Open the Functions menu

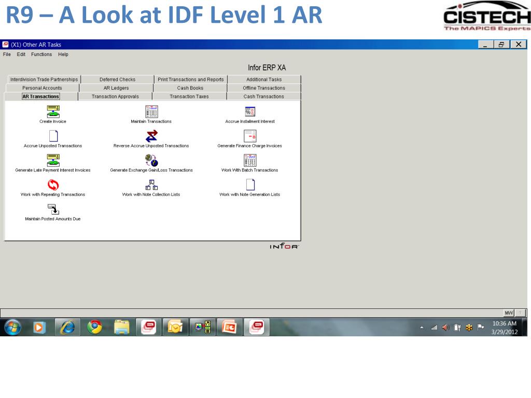[41, 54]
